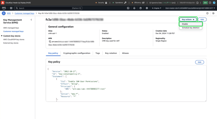The height and width of the screenshot is (119, 217).
Task: Toggle the hamburger navigation menu
Action: click(x=3, y=13)
